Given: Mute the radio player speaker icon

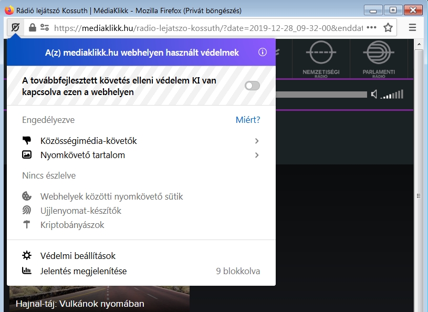Looking at the screenshot, I should [374, 95].
